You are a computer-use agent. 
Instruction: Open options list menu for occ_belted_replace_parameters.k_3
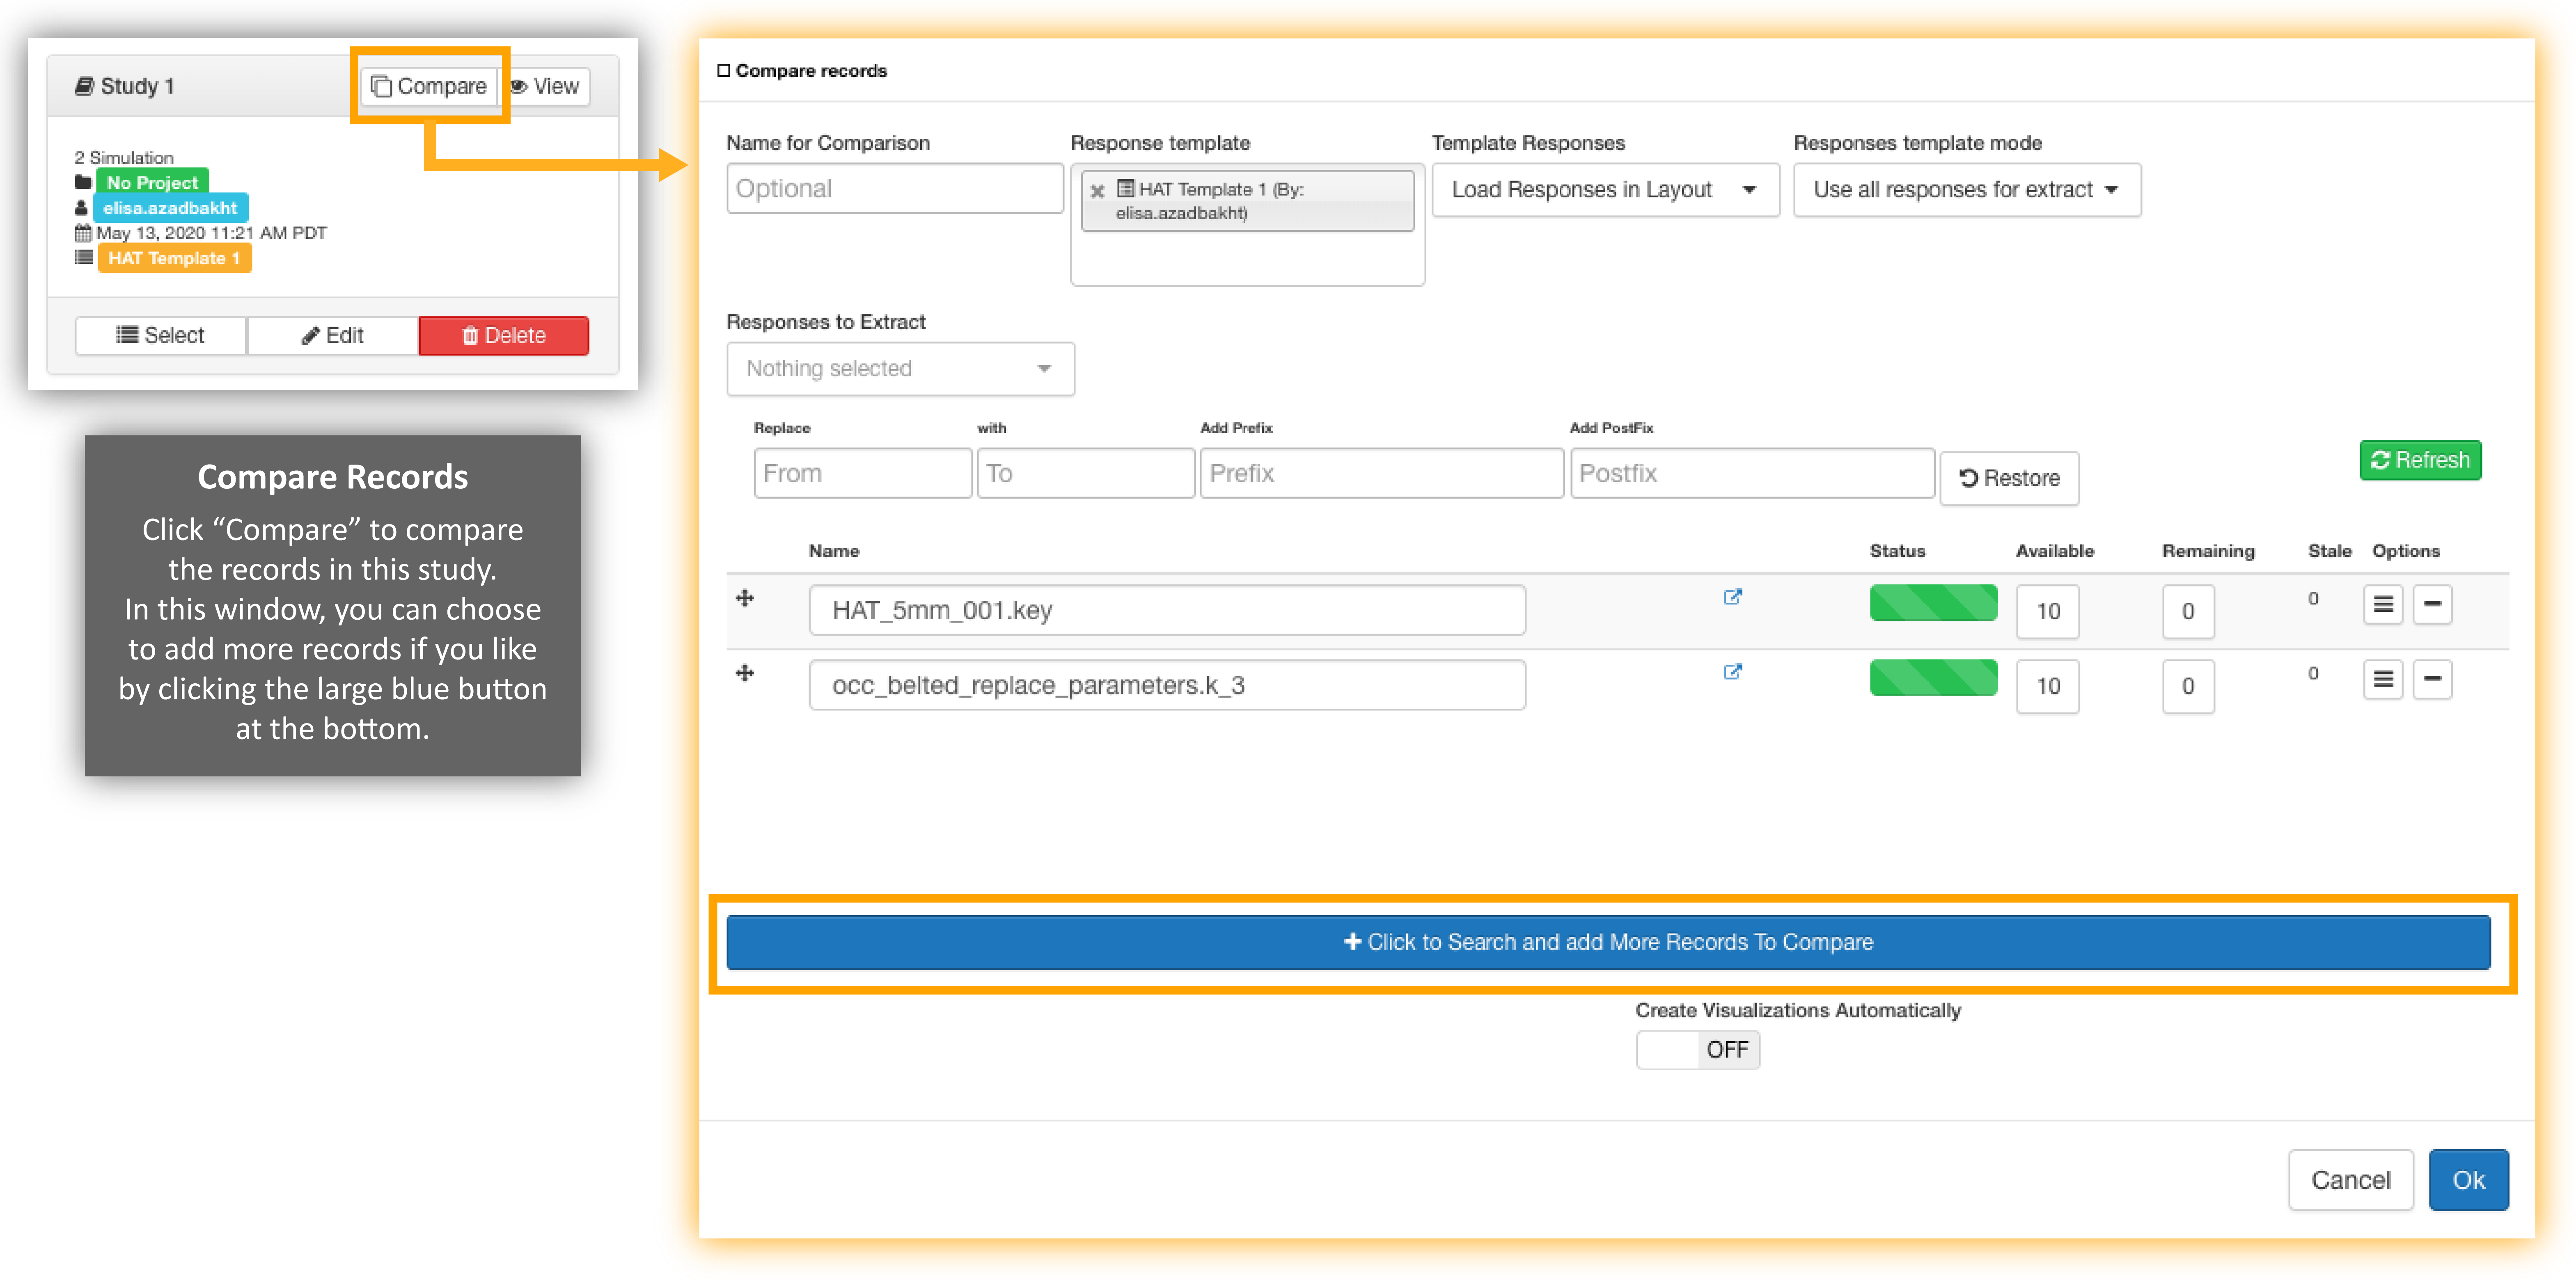point(2383,680)
